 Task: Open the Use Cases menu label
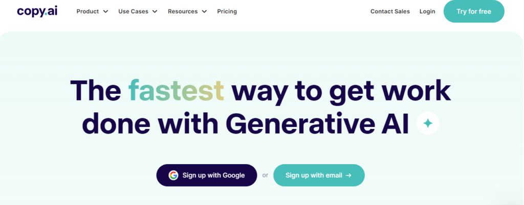[134, 11]
